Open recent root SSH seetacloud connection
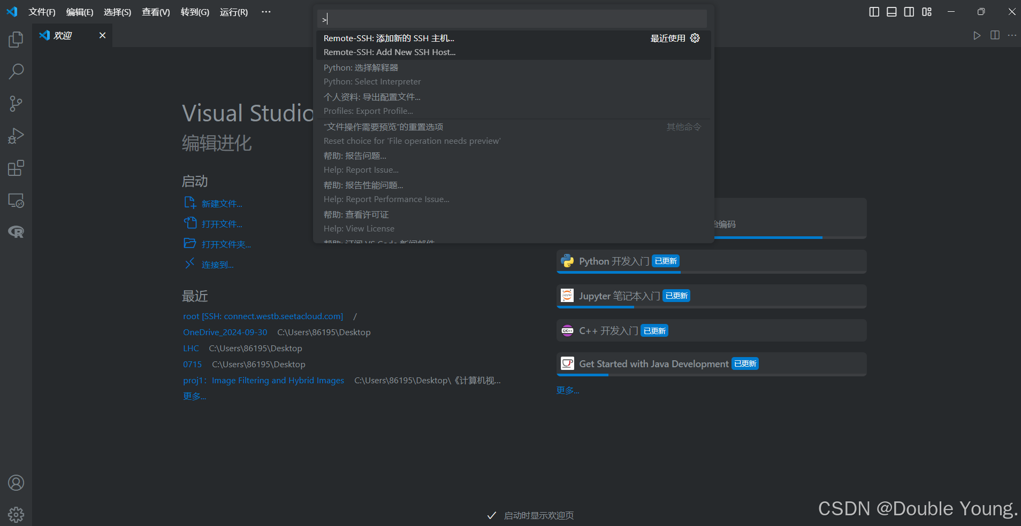This screenshot has height=526, width=1021. 263,316
